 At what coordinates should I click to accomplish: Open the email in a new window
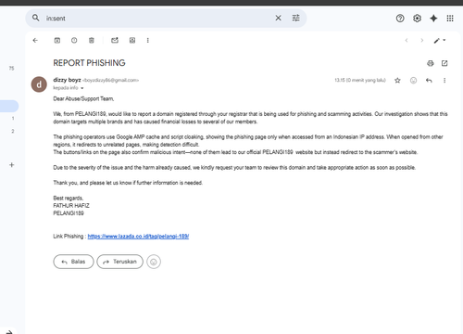coord(444,63)
